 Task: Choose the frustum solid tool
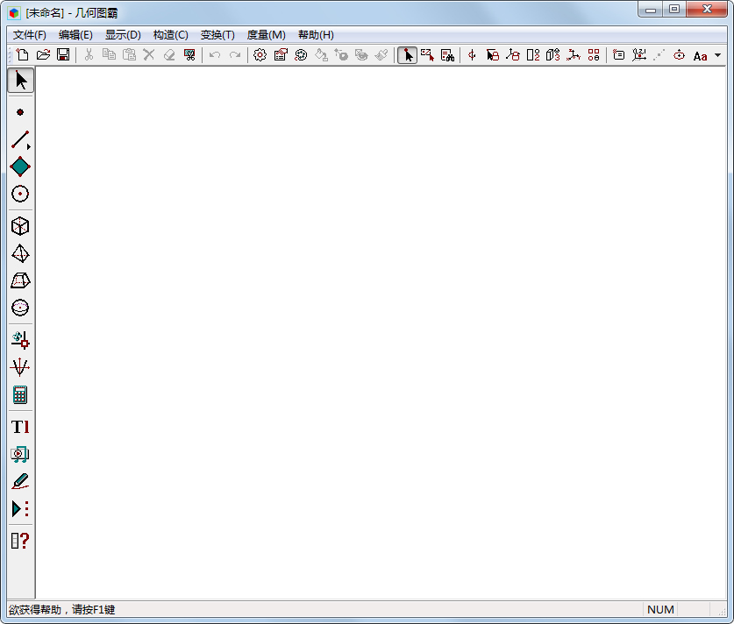[20, 280]
